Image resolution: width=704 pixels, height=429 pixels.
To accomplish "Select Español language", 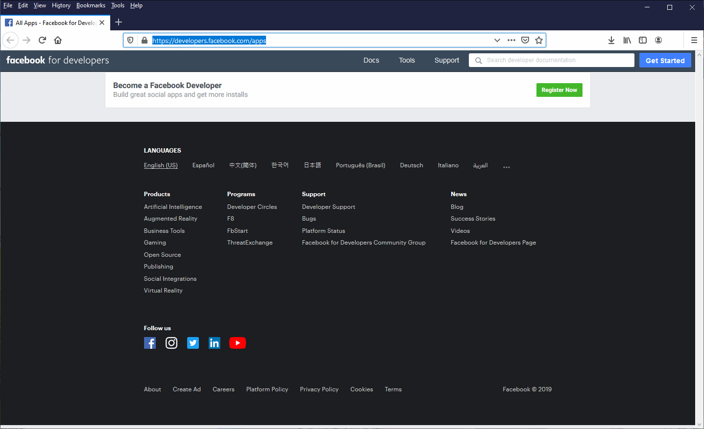I will tap(203, 165).
